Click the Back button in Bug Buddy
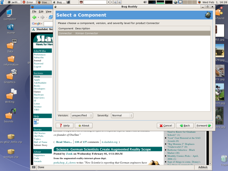 click(x=185, y=126)
